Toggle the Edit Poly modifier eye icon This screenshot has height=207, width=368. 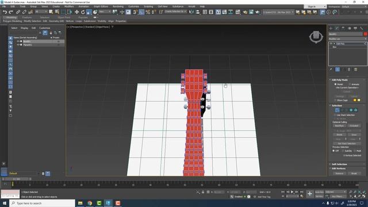point(331,44)
